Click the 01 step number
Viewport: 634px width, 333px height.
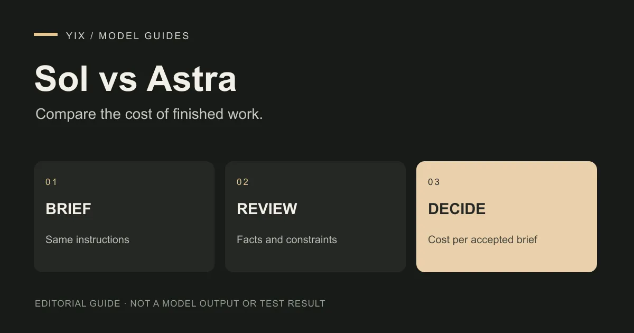[51, 182]
